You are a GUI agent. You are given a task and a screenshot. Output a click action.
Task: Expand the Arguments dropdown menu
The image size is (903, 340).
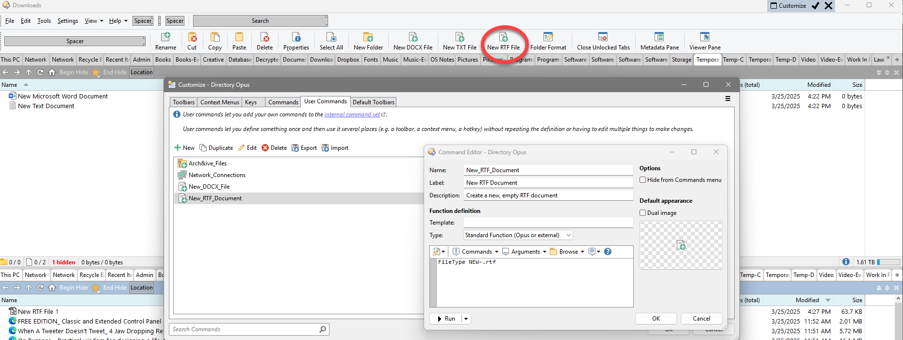coord(525,252)
